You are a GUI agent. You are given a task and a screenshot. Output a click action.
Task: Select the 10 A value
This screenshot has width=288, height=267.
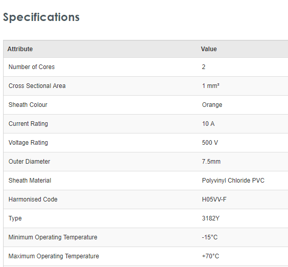(208, 124)
